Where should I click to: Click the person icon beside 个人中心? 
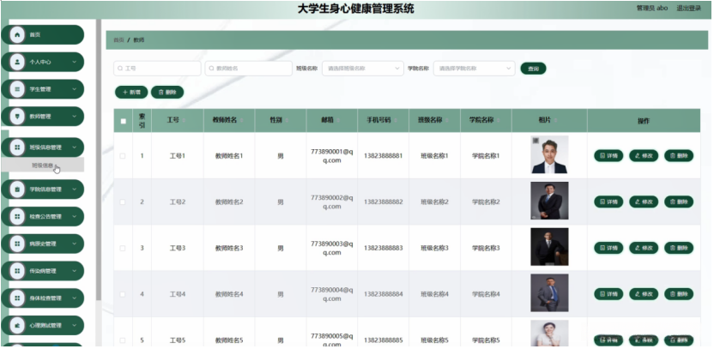(17, 62)
